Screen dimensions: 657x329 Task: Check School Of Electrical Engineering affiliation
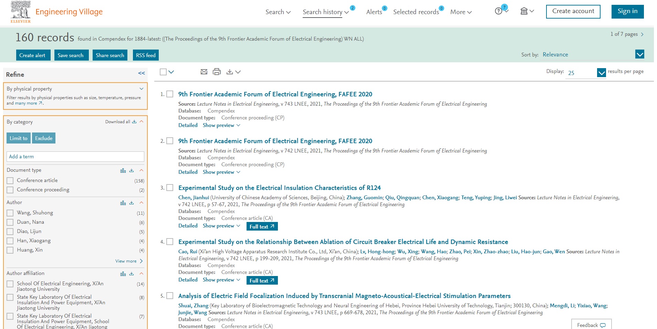click(10, 284)
